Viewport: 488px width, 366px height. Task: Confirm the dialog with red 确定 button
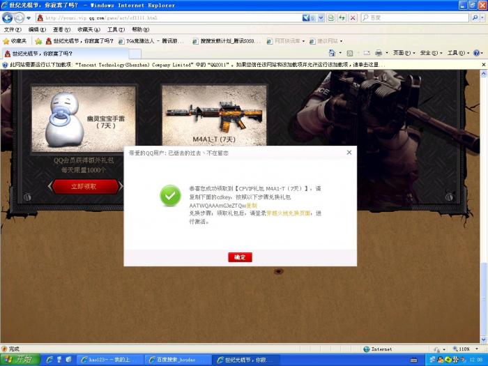click(x=240, y=257)
